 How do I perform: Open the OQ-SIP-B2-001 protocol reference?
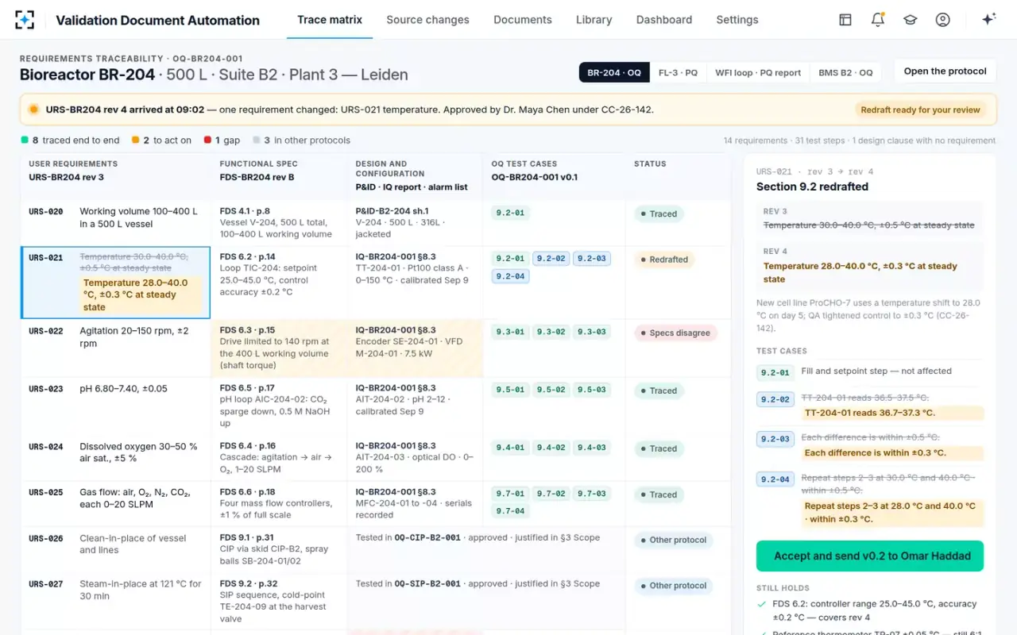[x=427, y=583]
